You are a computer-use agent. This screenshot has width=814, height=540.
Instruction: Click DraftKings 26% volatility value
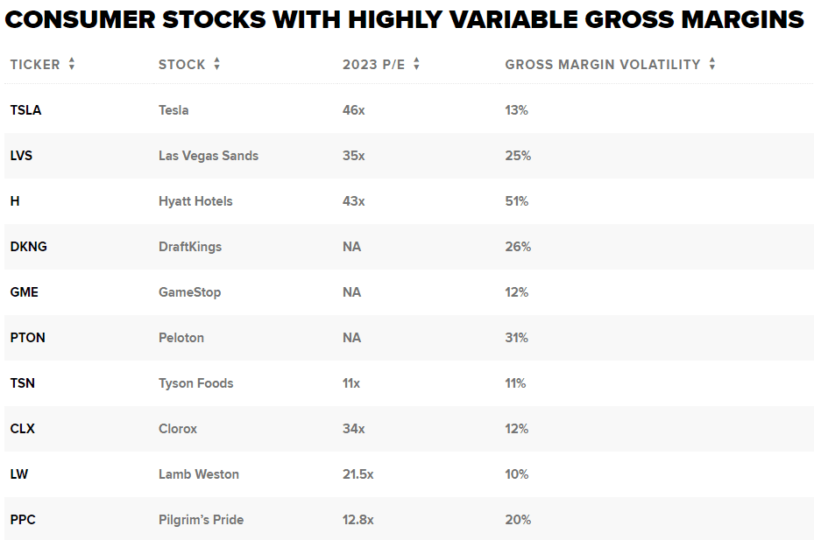[518, 247]
